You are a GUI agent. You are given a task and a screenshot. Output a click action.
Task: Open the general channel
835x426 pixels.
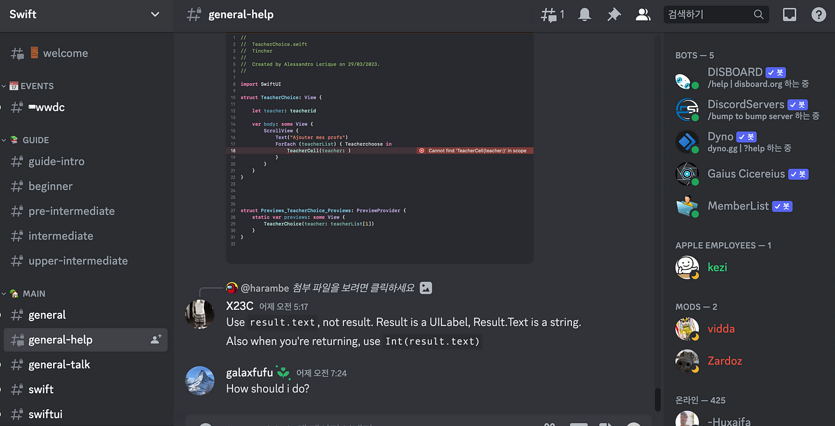coord(85,315)
